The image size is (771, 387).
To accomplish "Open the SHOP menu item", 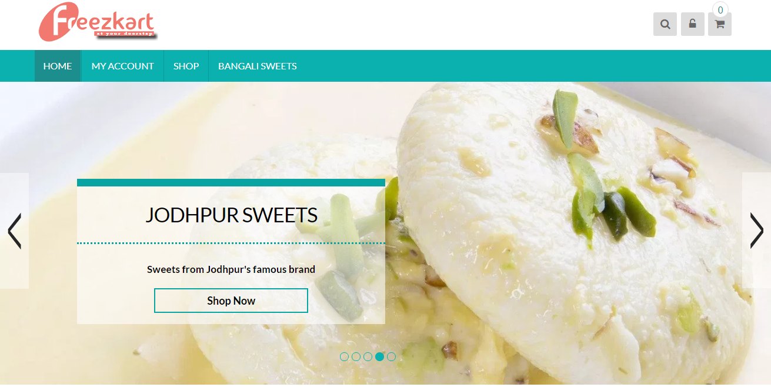I will coord(186,66).
